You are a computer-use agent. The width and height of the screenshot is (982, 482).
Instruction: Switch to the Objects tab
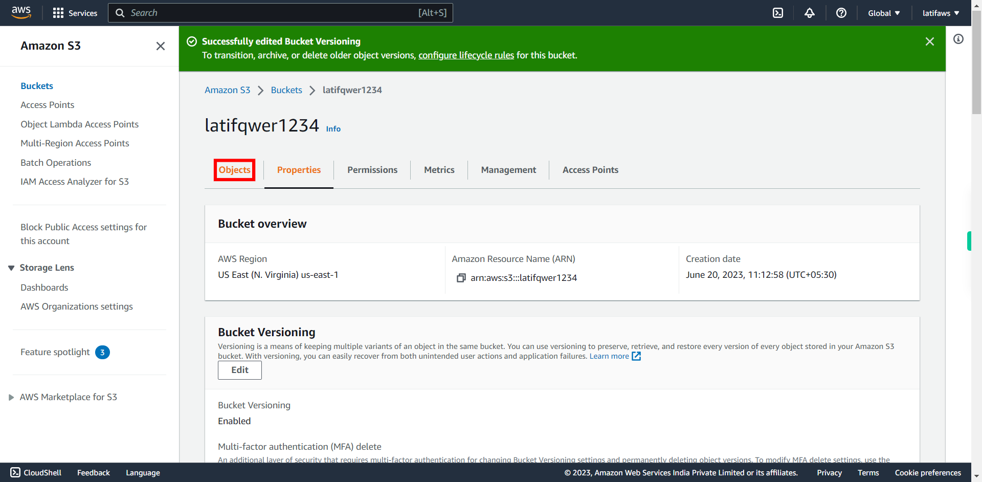[x=235, y=170]
